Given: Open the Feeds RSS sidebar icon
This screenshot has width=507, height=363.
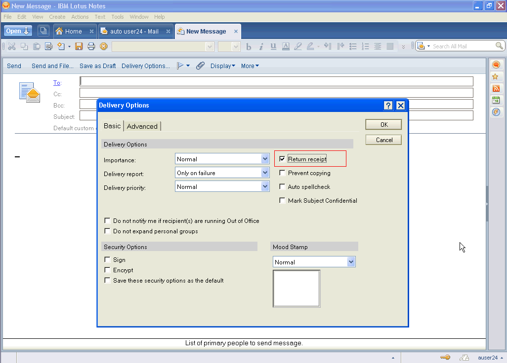Looking at the screenshot, I should click(496, 88).
